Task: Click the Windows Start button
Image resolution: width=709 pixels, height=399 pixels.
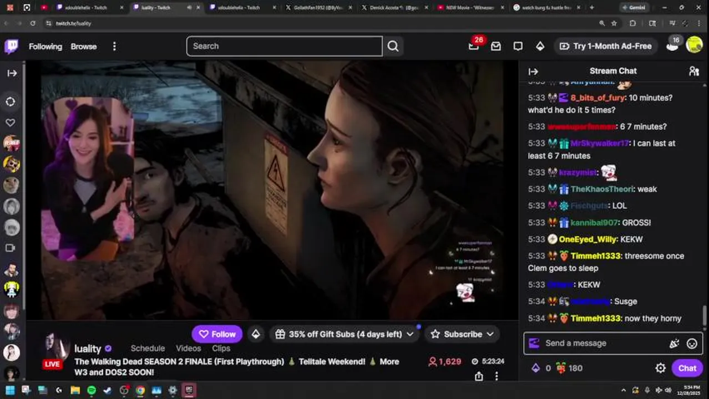Action: tap(9, 390)
